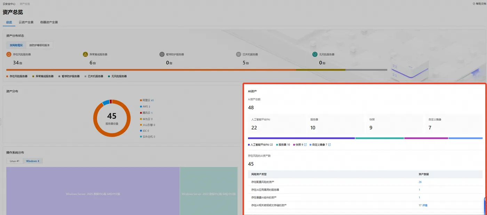Viewport: 487px width, 215px height.
Task: Open the 云安全中心 breadcrumb link
Action: coord(9,4)
